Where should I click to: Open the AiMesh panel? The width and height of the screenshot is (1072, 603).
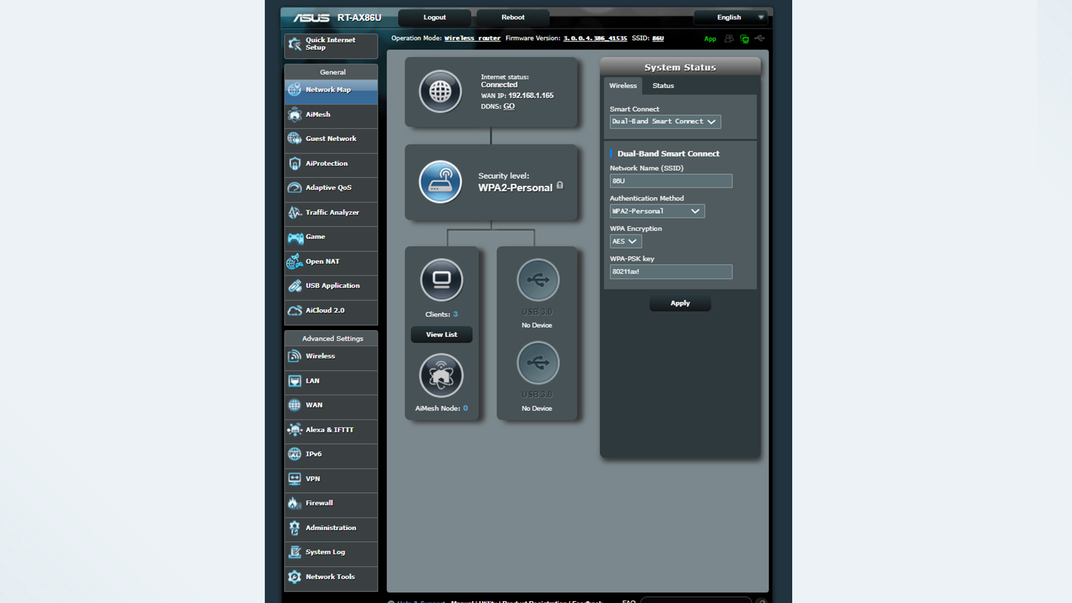point(332,114)
